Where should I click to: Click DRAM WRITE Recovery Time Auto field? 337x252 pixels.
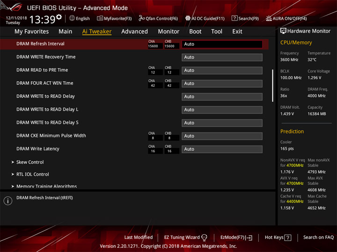click(222, 57)
